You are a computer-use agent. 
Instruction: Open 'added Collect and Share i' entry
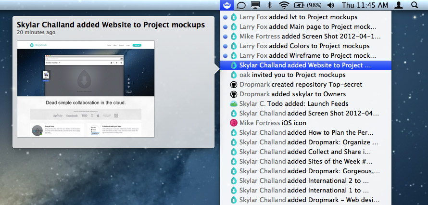(x=305, y=152)
